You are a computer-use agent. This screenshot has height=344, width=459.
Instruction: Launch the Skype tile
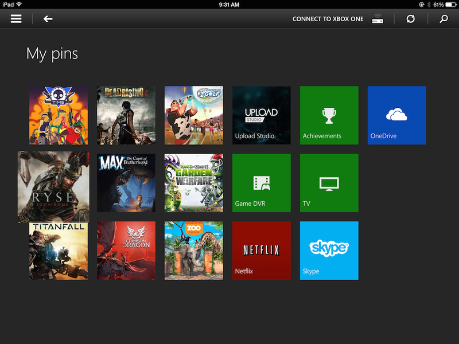point(329,251)
